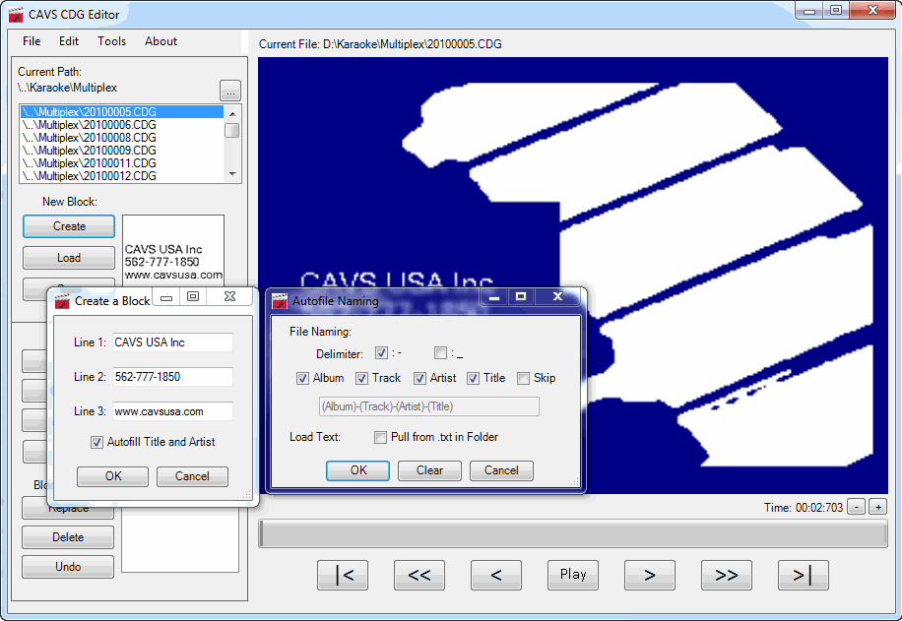Open the File menu
The height and width of the screenshot is (621, 902).
pyautogui.click(x=32, y=41)
